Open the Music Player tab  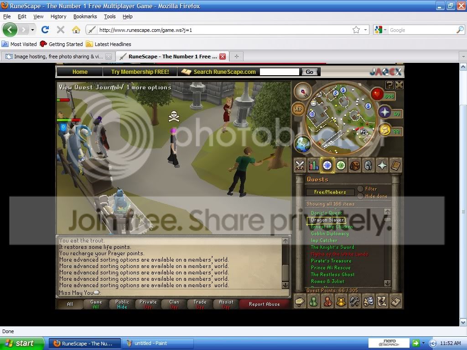tap(382, 301)
